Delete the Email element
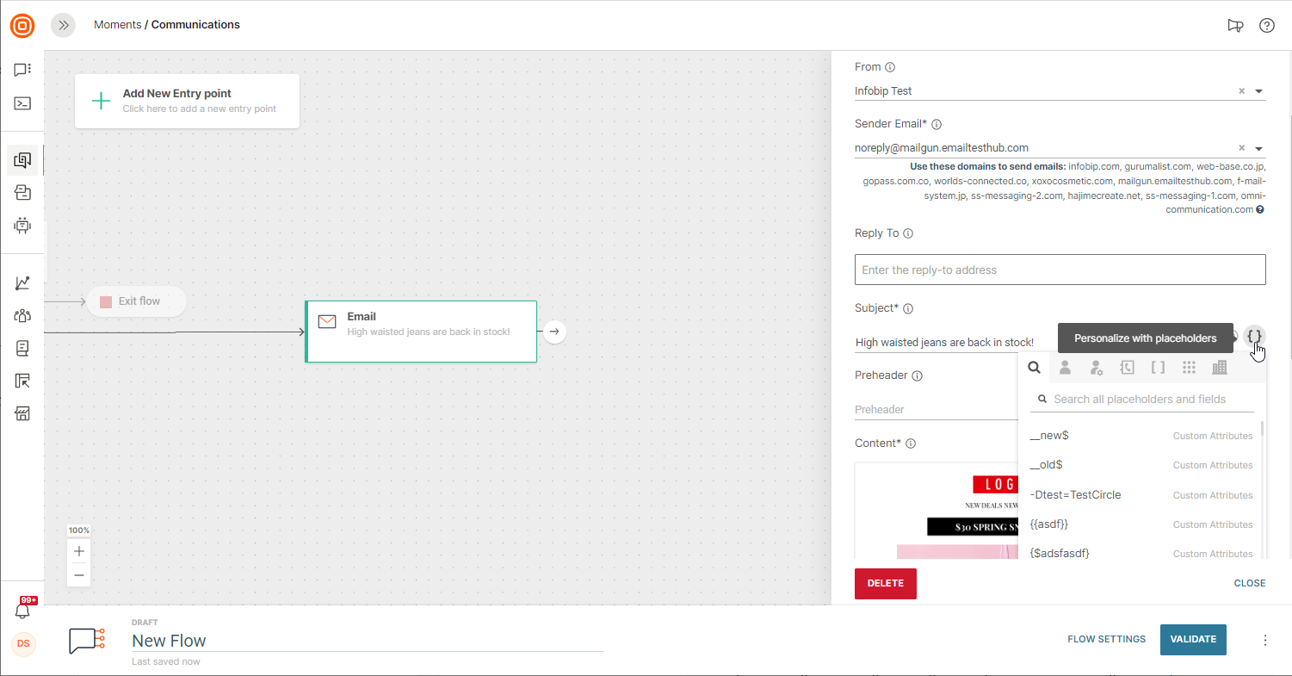Screen dimensions: 1292x676 886,584
